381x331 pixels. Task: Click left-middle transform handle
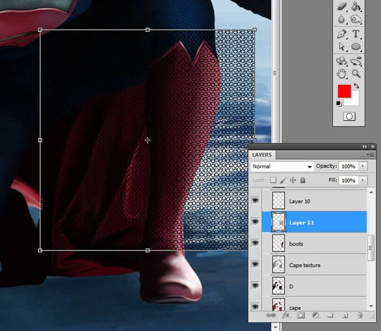[40, 140]
